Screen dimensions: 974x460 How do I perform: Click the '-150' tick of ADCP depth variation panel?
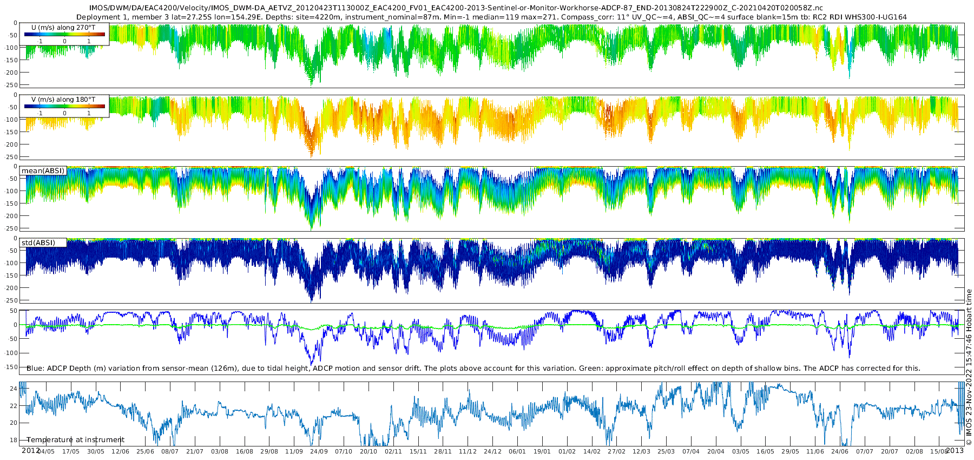tap(11, 367)
